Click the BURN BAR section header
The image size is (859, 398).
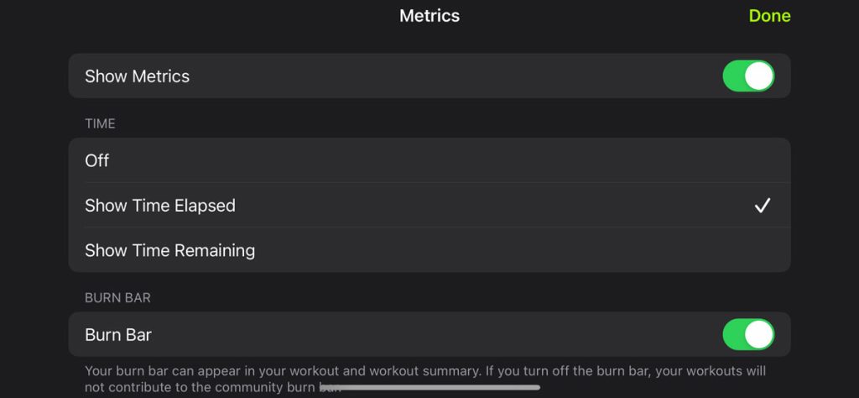(x=117, y=297)
